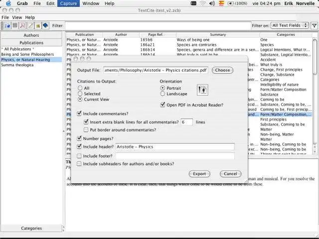Open TextCite's Help menu
The image size is (319, 239).
[30, 17]
